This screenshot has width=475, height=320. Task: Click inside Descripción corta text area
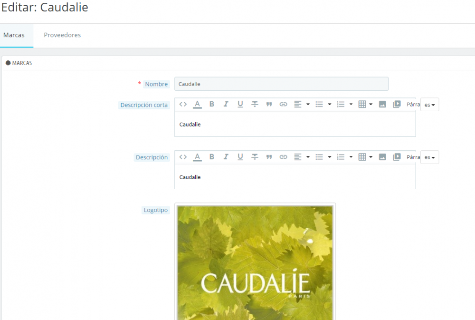coord(295,124)
